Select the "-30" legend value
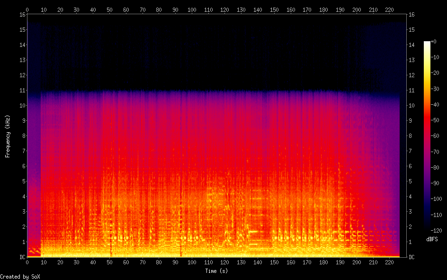Image resolution: width=447 pixels, height=280 pixels. point(435,89)
